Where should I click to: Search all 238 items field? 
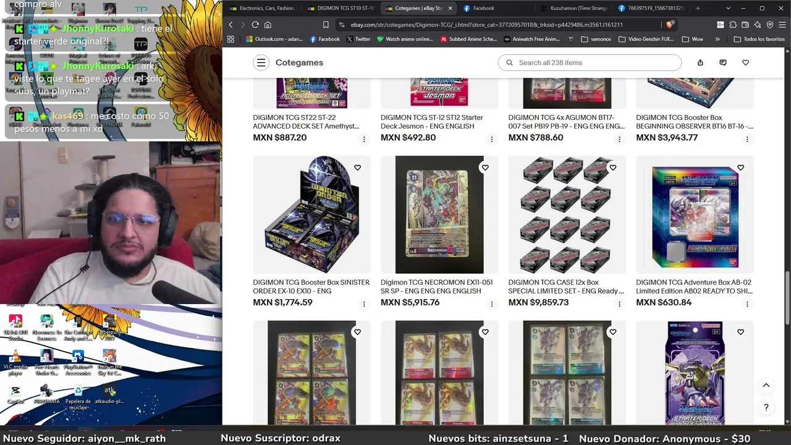(590, 62)
